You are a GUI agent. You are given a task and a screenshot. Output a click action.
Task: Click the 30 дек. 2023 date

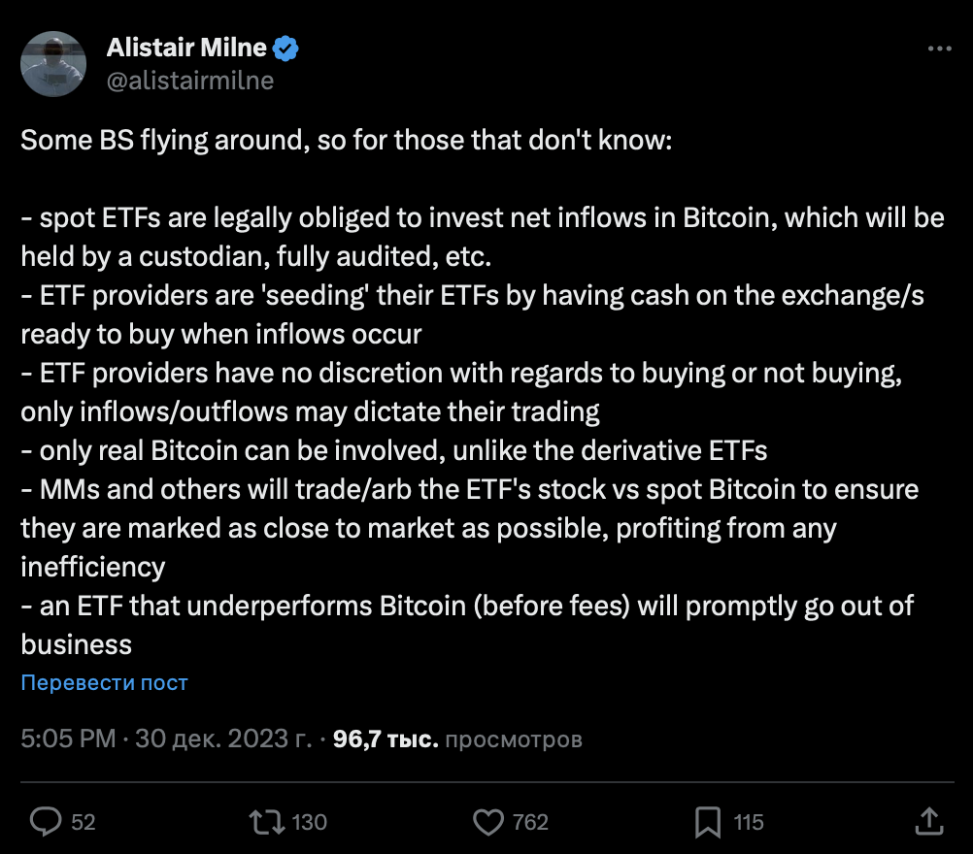point(223,739)
